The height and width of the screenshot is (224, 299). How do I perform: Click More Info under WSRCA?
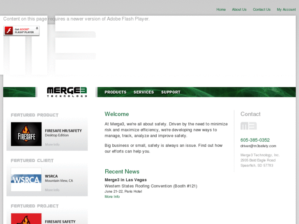point(52,190)
